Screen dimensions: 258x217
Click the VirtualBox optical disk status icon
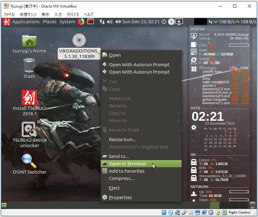pos(171,213)
